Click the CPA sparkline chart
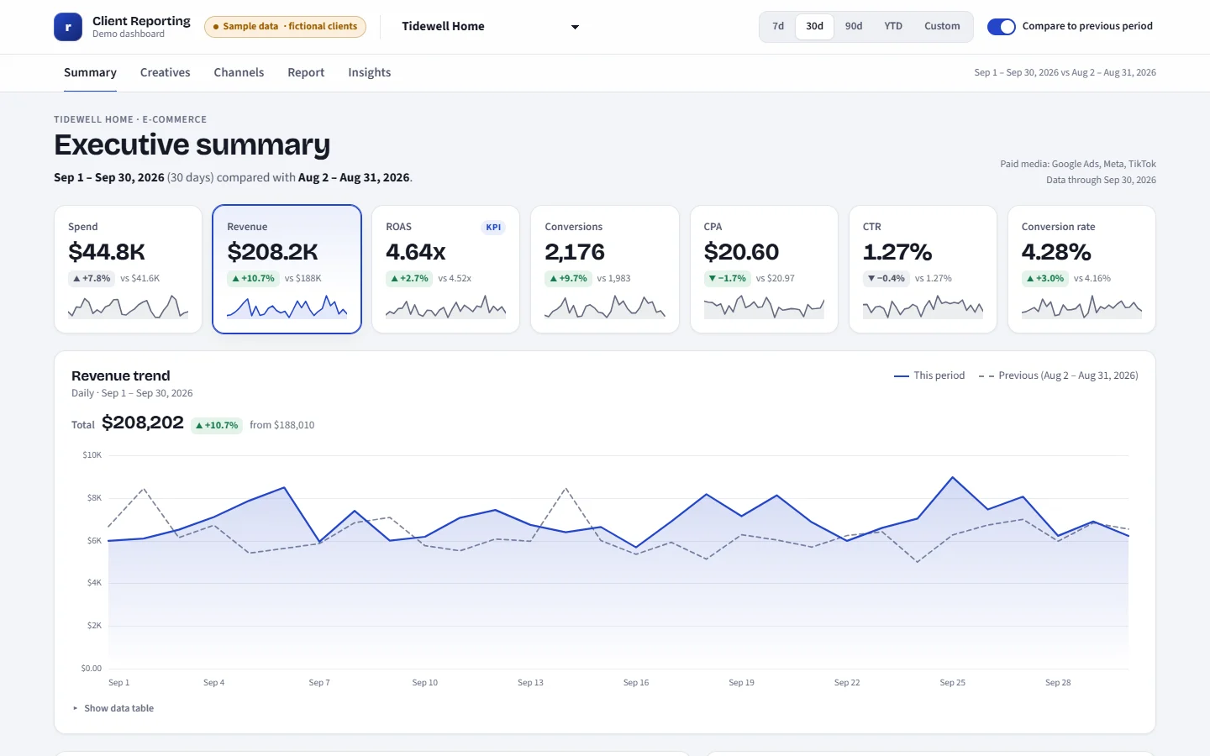The image size is (1210, 756). coord(764,307)
